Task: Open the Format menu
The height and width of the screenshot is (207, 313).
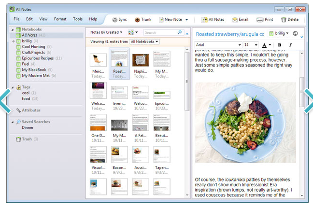Action: 60,19
